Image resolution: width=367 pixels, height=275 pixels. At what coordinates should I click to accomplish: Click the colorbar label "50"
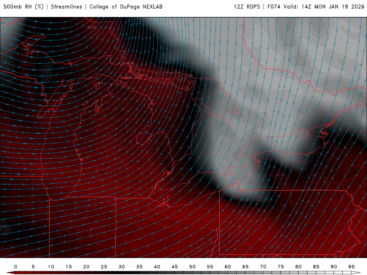coord(192,267)
